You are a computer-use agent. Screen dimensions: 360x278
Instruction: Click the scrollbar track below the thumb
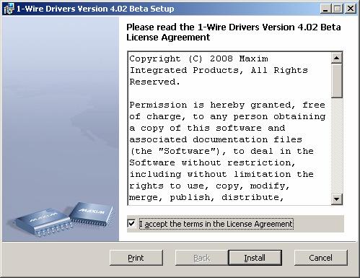337,146
